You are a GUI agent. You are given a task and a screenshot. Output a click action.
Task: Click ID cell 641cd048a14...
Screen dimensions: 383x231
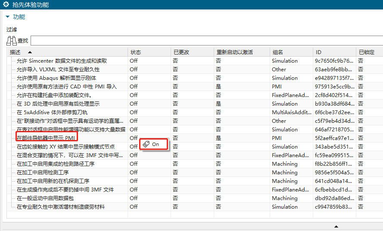(333, 181)
